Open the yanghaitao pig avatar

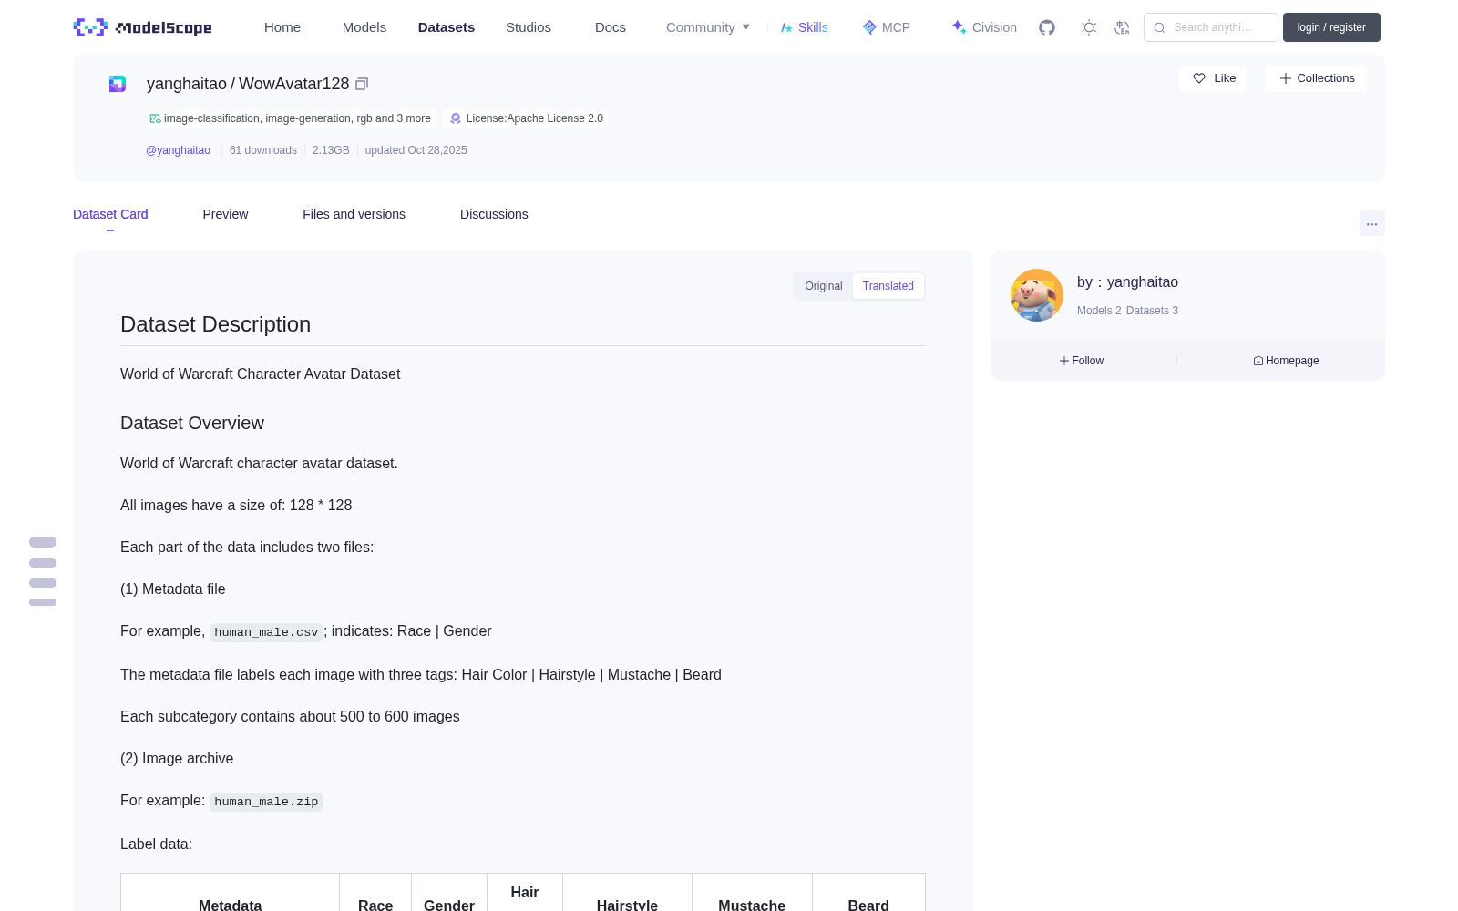[x=1037, y=295]
